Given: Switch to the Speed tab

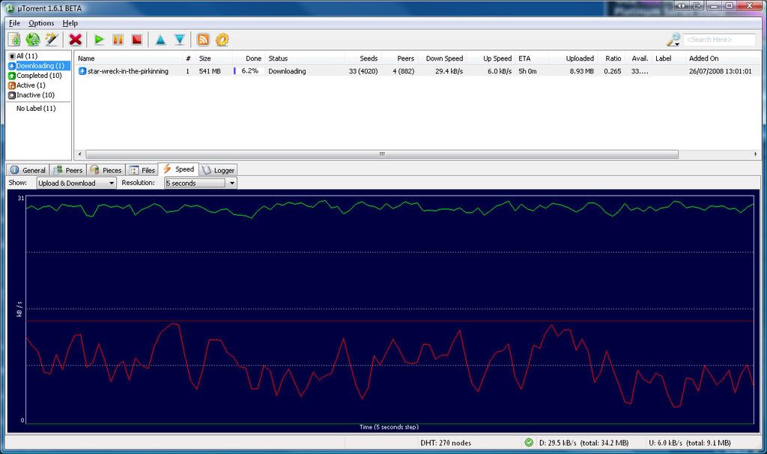Looking at the screenshot, I should pos(178,169).
